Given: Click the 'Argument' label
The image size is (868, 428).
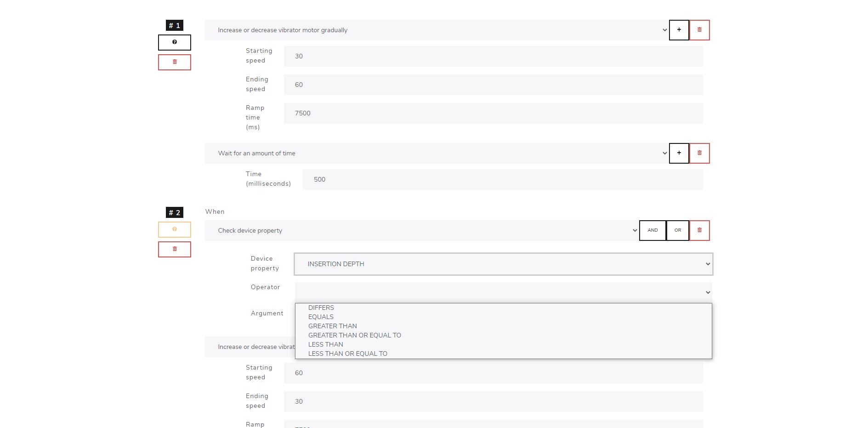Looking at the screenshot, I should pyautogui.click(x=267, y=313).
